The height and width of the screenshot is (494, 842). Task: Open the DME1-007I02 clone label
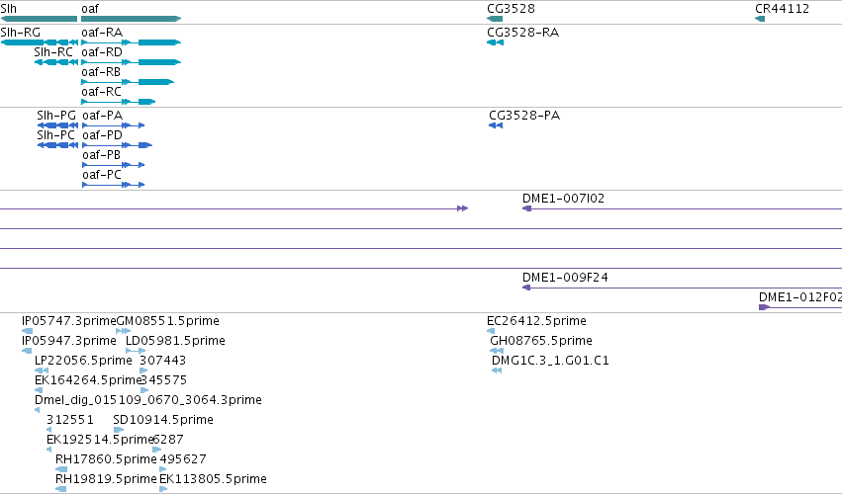tap(563, 199)
